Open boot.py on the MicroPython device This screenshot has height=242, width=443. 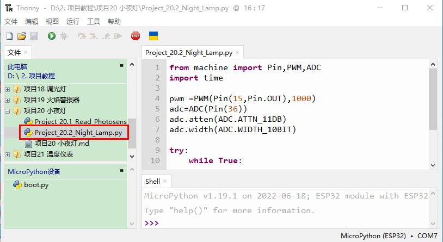pos(36,185)
